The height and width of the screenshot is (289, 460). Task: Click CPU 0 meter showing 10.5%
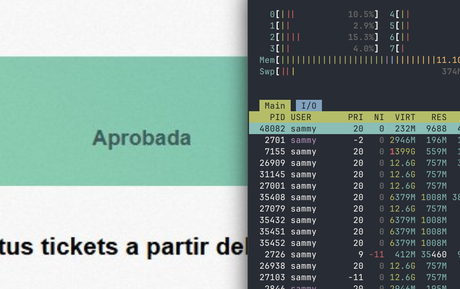tap(324, 15)
